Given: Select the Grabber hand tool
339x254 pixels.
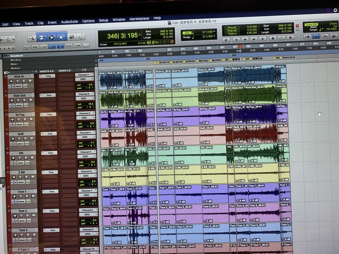Looking at the screenshot, I should 61,37.
